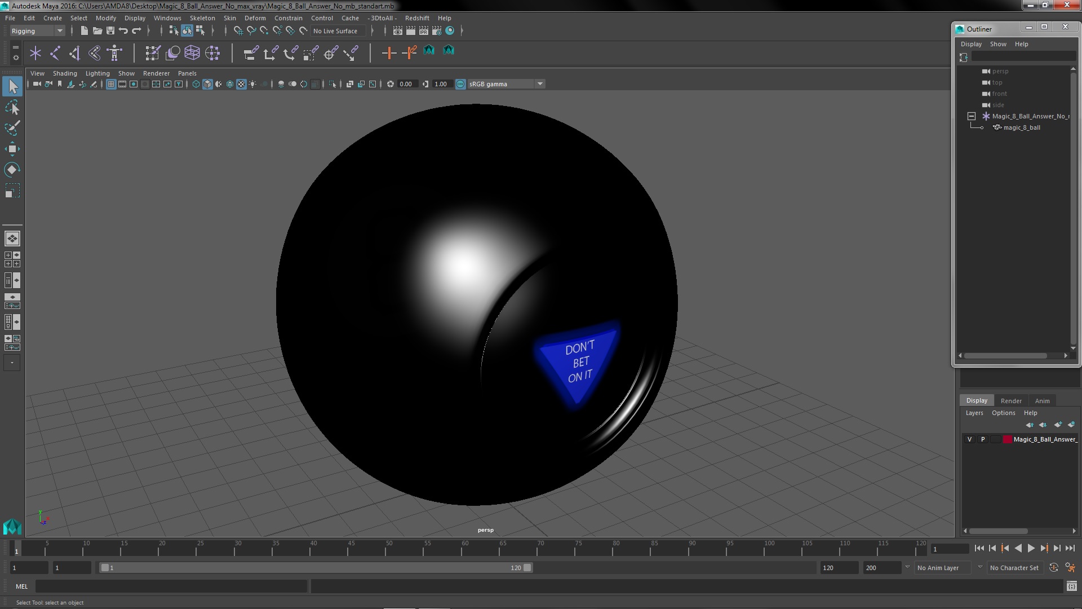Select the IK Handle tool on the shelf
The image size is (1082, 609).
pos(75,53)
